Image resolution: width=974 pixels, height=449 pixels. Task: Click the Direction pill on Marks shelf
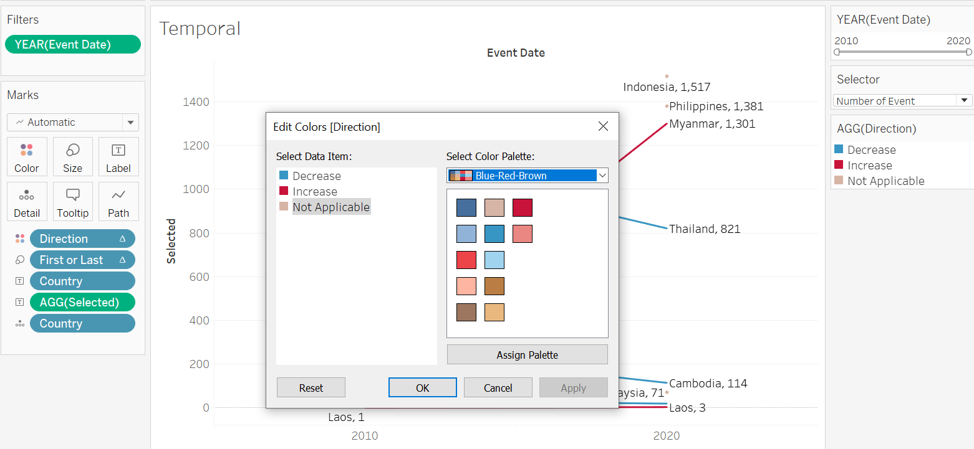point(82,239)
